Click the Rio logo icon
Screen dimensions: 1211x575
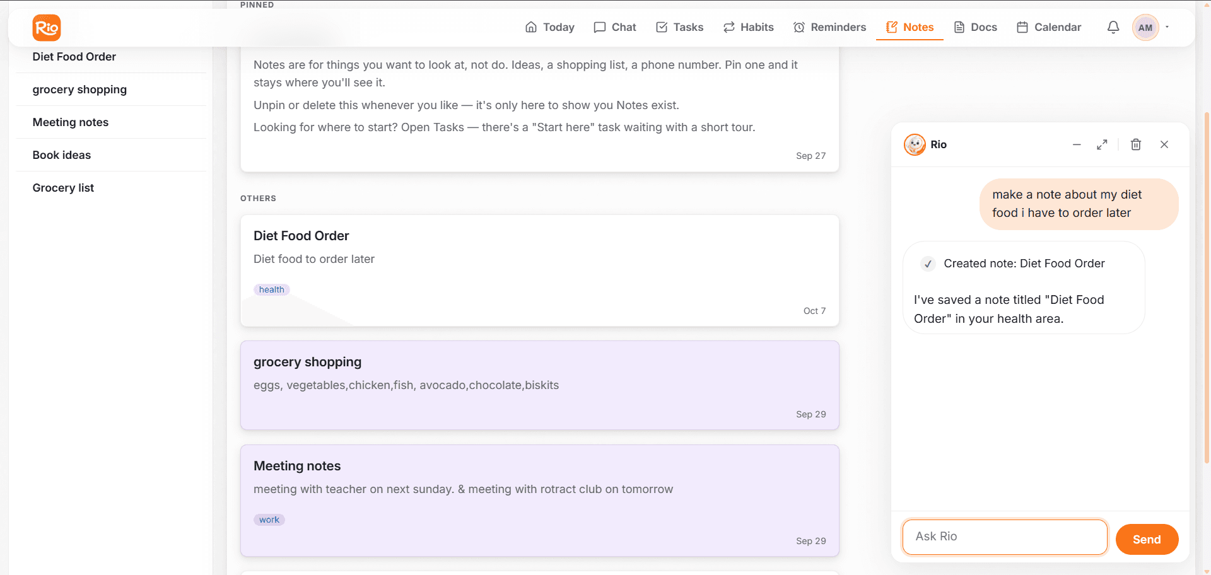(47, 28)
